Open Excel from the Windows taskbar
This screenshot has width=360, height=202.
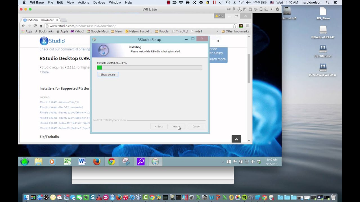click(x=67, y=162)
